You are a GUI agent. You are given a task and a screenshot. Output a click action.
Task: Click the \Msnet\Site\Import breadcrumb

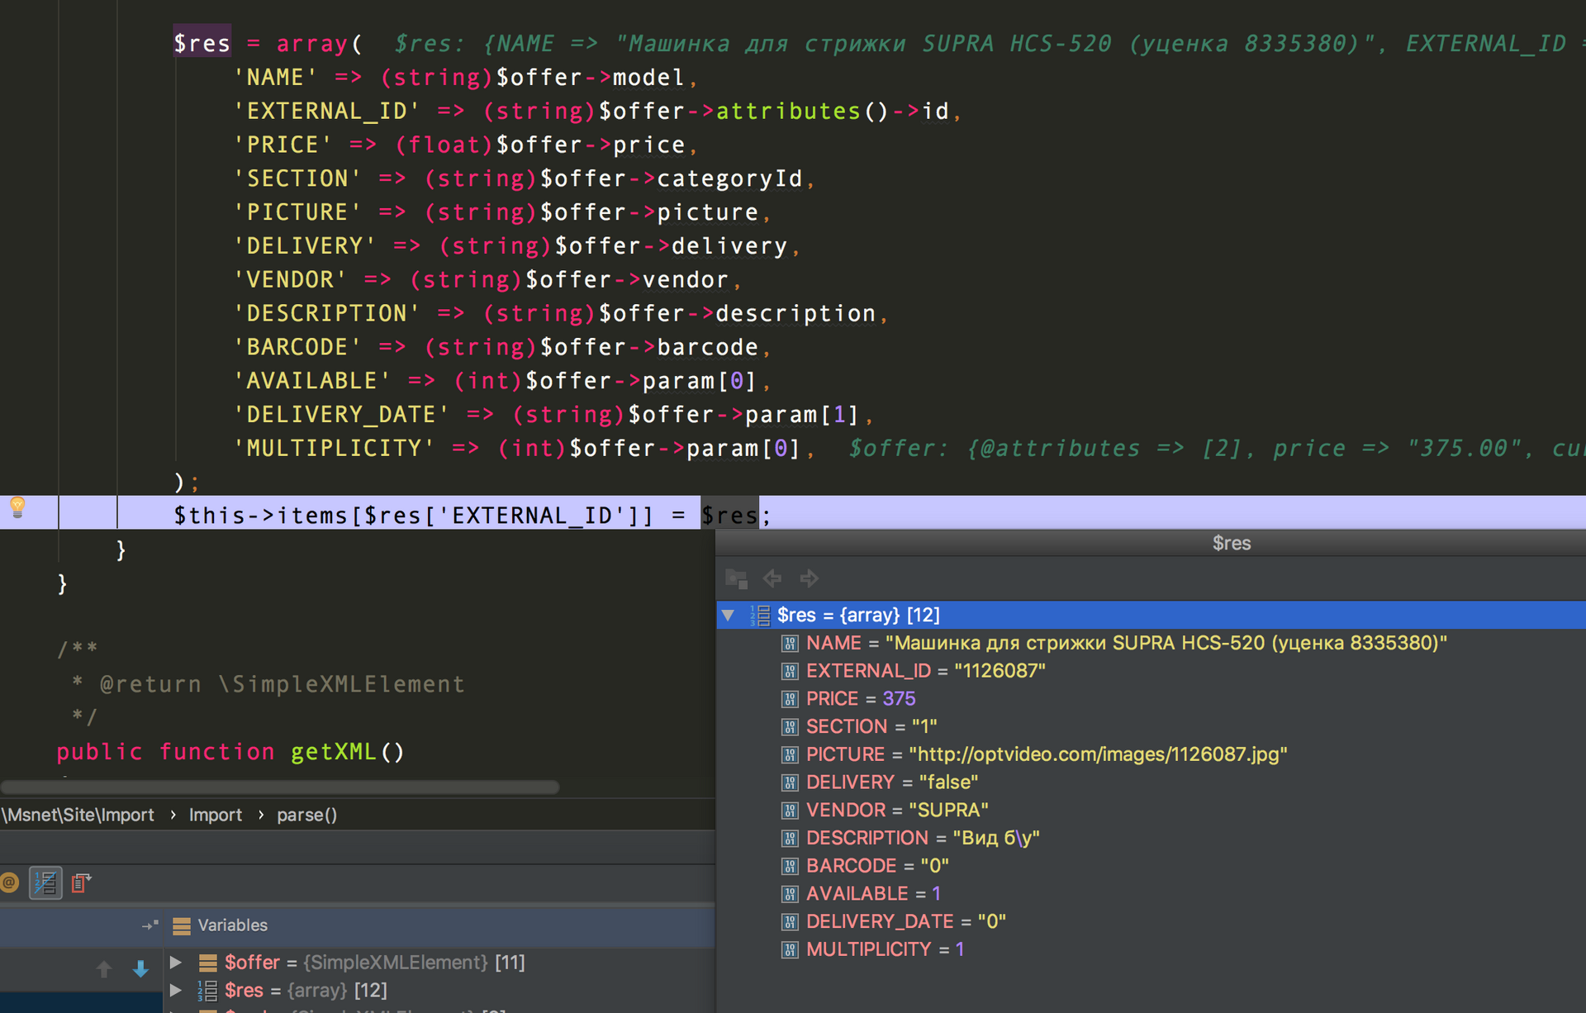[78, 815]
